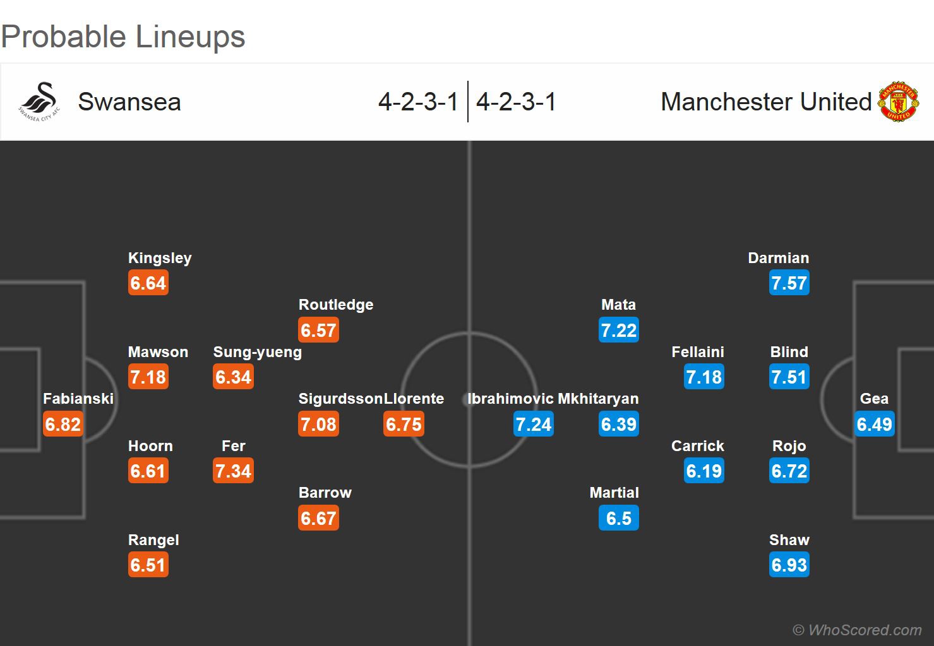Click the Sigurdsson player name
Image resolution: width=934 pixels, height=646 pixels.
[340, 399]
